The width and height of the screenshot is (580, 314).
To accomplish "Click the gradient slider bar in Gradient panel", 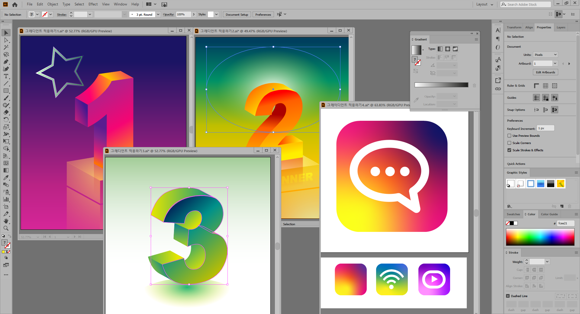I will click(x=441, y=85).
